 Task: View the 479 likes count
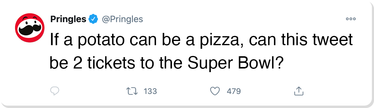pos(234,91)
